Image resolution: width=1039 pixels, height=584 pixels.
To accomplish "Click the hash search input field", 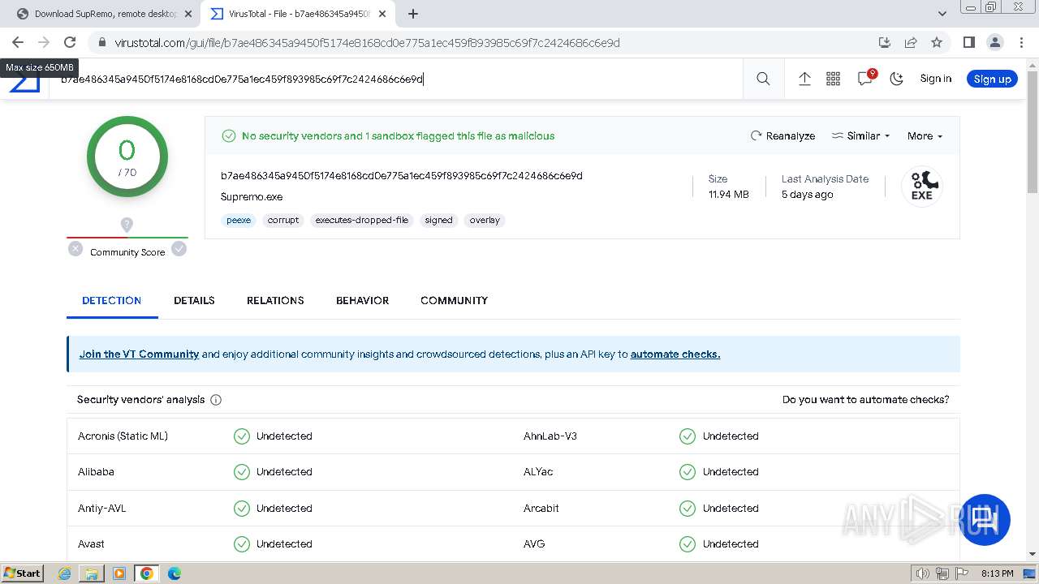I will 398,79.
